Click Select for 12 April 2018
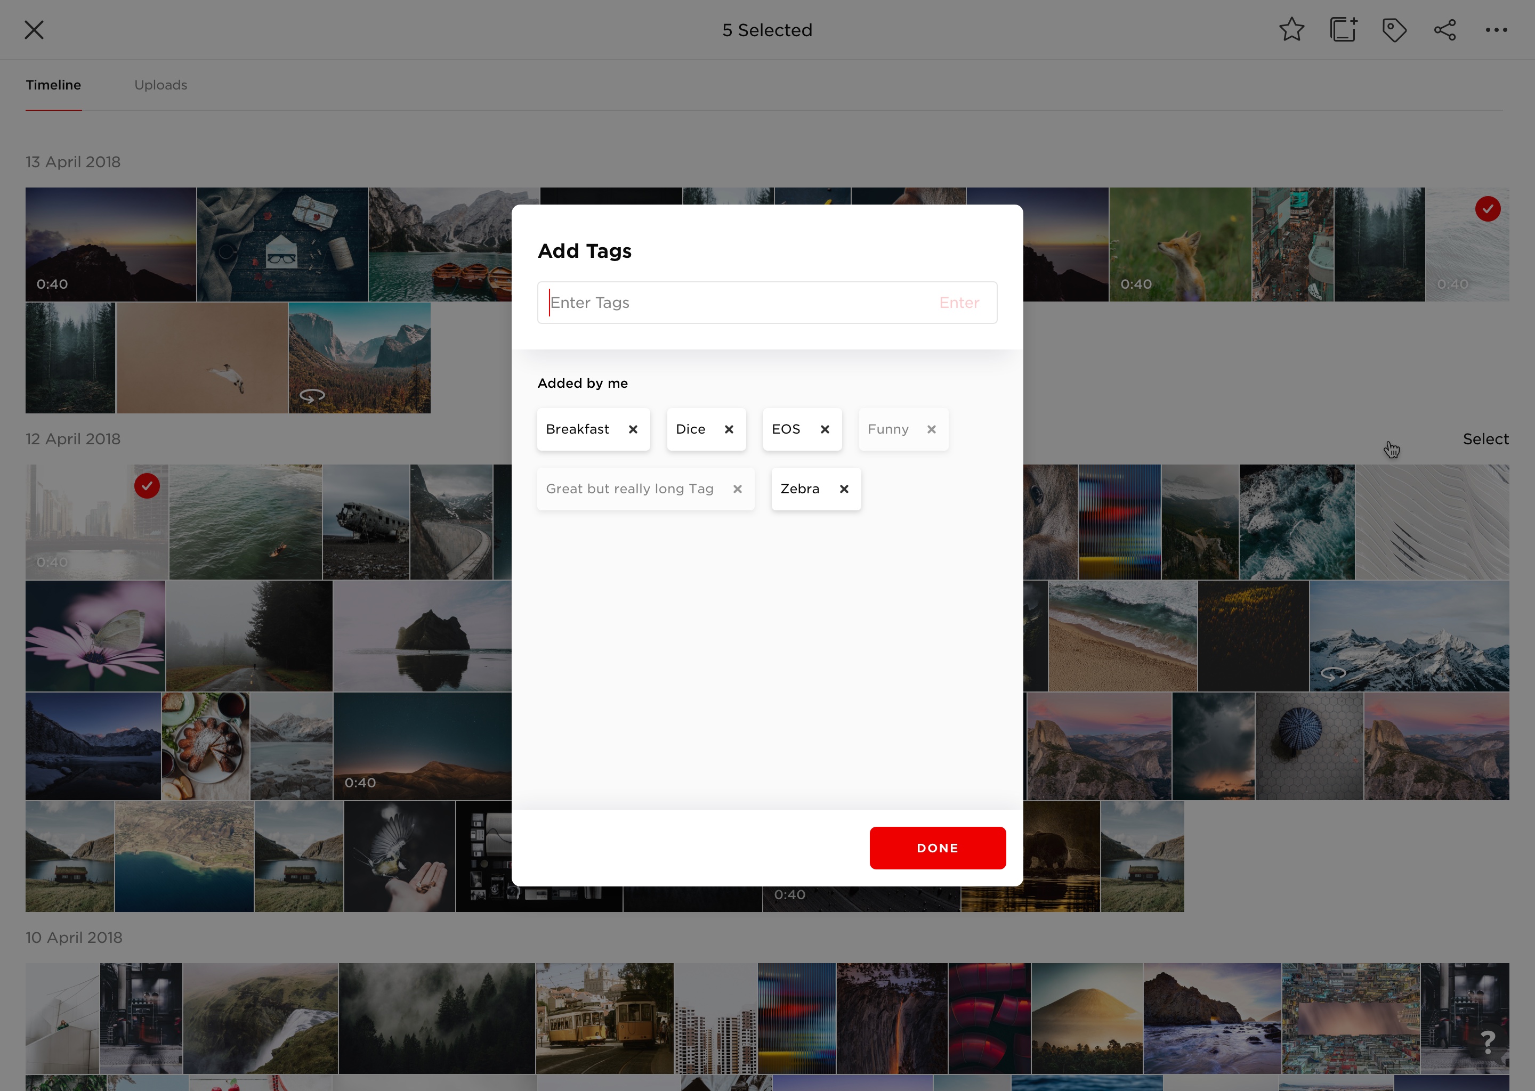Image resolution: width=1535 pixels, height=1091 pixels. (1485, 438)
